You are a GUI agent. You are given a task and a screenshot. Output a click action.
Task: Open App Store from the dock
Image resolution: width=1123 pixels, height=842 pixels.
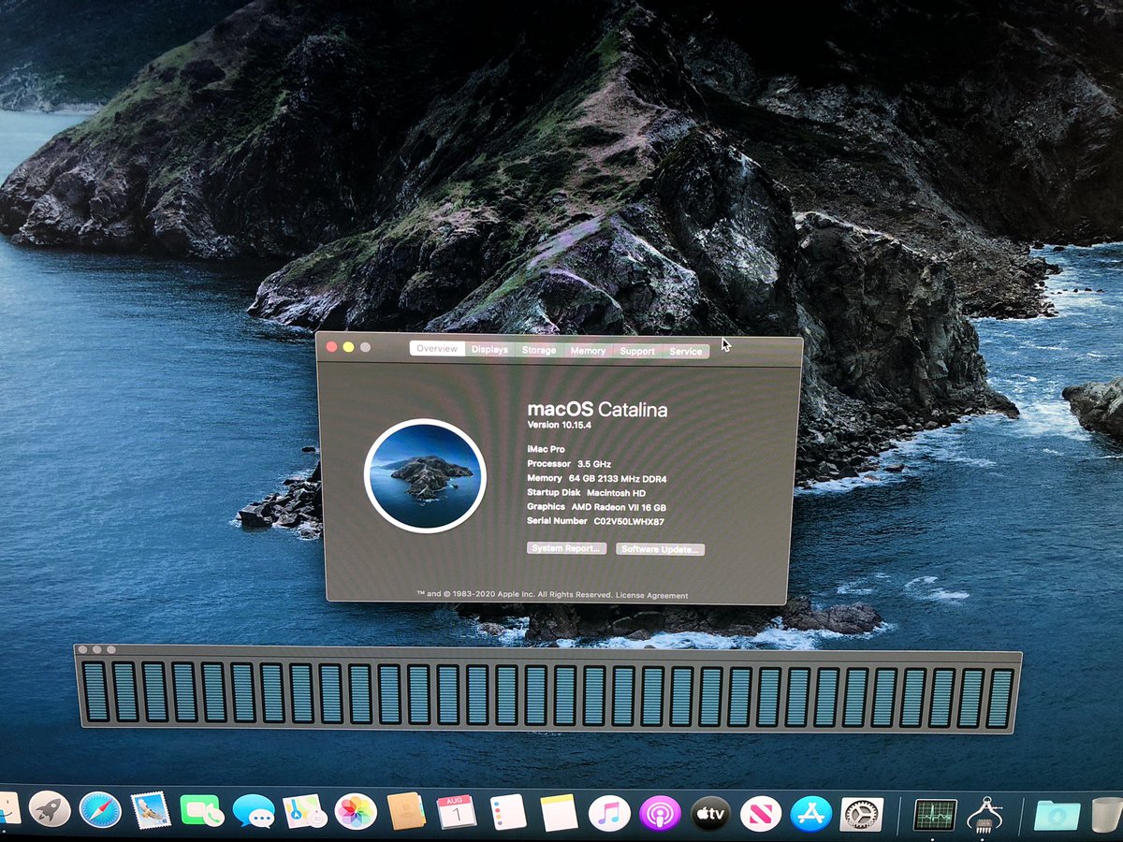click(x=811, y=814)
